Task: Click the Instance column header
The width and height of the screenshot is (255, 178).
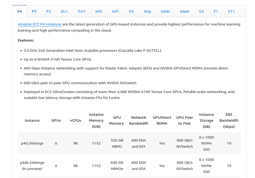Action: [32, 121]
